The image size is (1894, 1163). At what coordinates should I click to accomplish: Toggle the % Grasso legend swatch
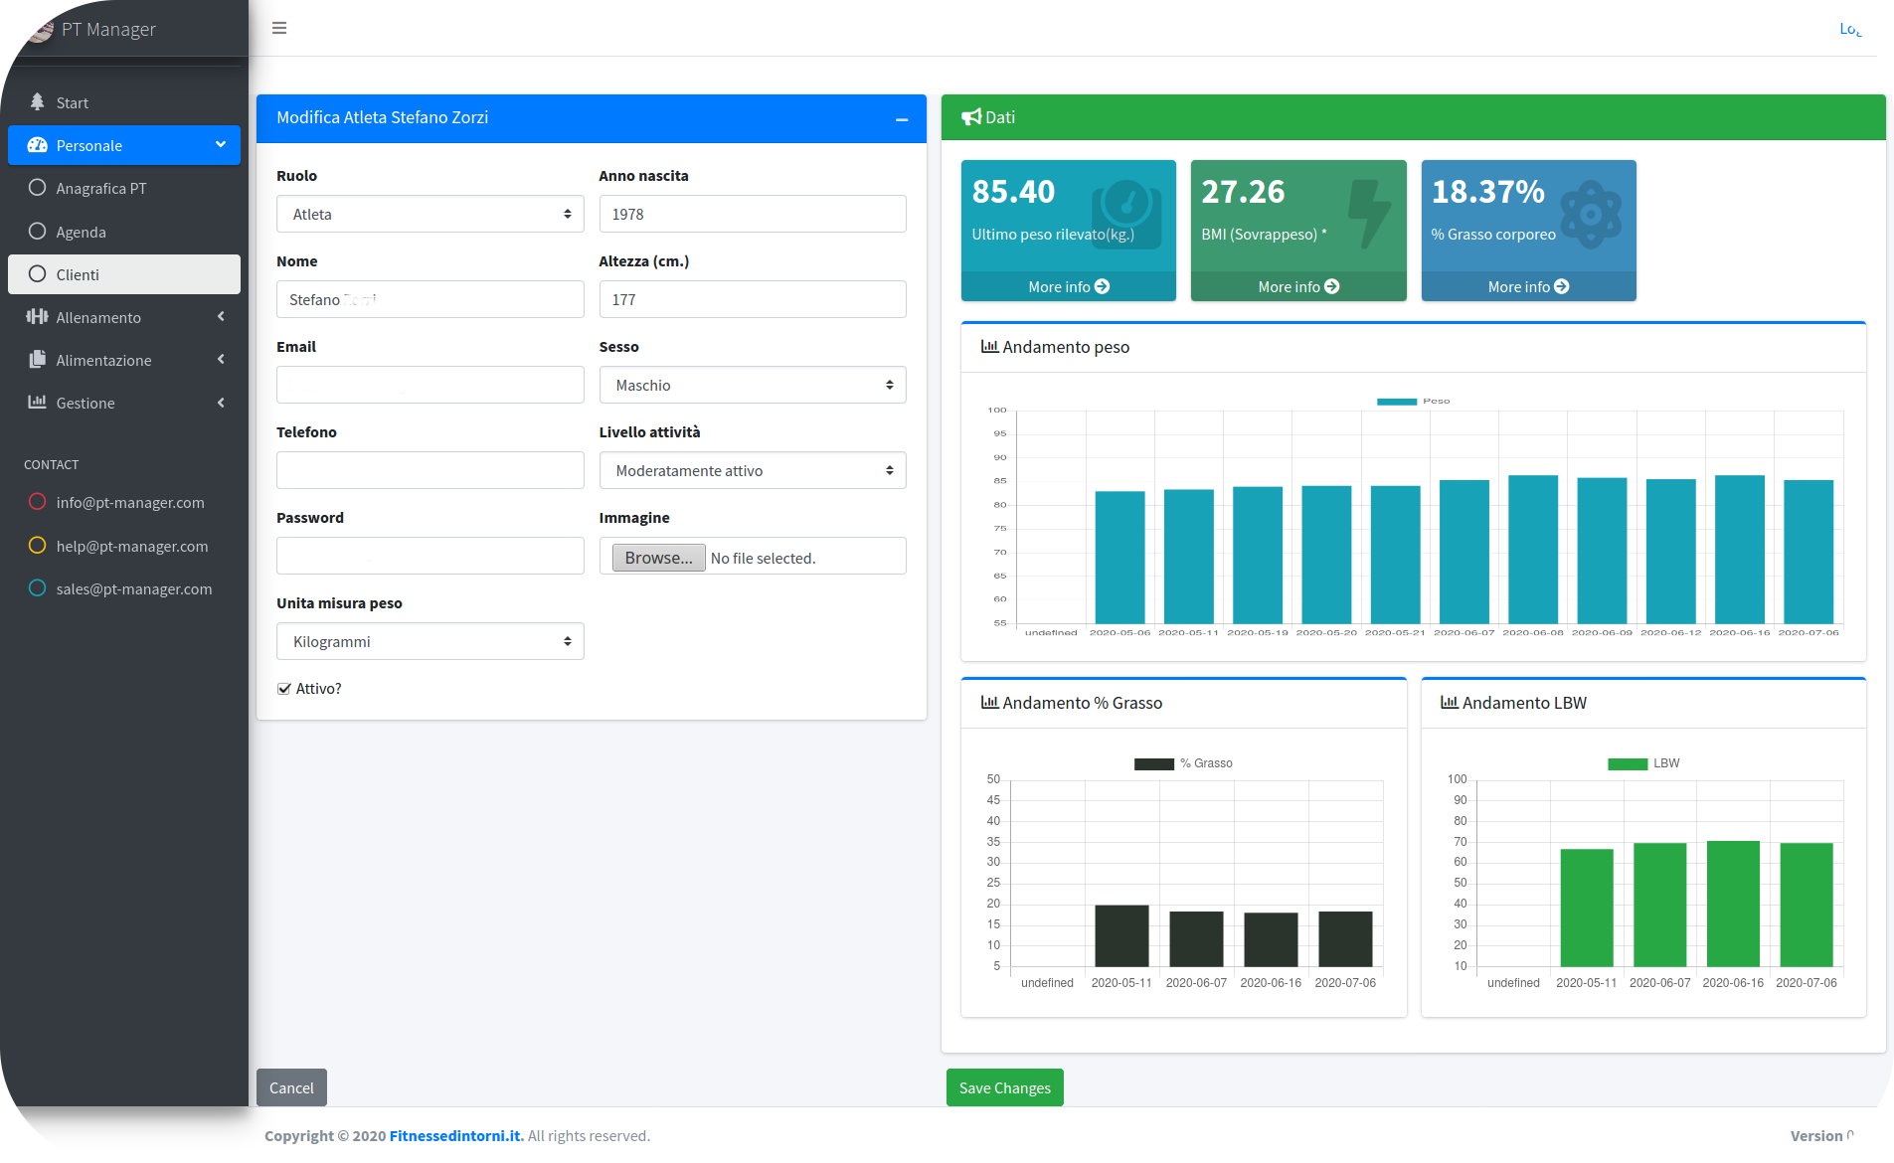tap(1153, 763)
